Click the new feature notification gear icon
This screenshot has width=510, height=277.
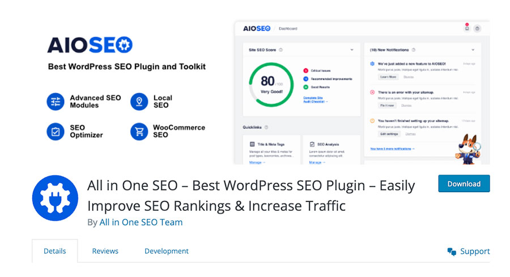pos(372,64)
